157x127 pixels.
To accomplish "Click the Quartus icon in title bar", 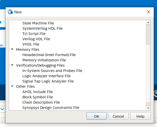I will click(10, 12).
